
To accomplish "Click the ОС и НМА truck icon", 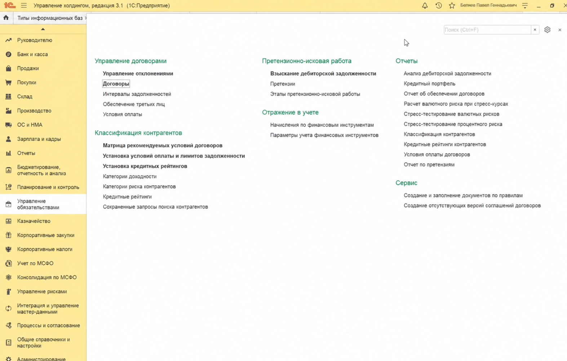I will tap(8, 125).
